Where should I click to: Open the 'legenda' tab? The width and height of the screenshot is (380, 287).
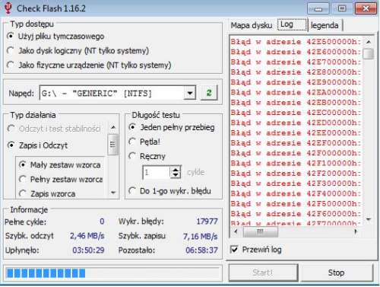(325, 25)
